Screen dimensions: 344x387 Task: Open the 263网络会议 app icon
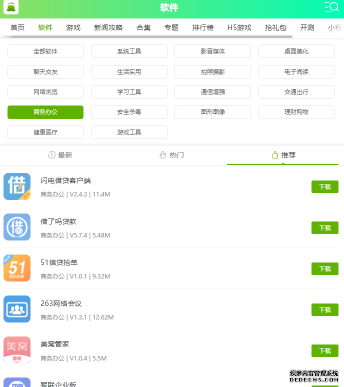[17, 309]
